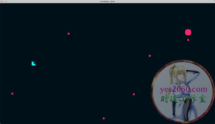Screen dimensions: 215x124
Task: Click the green Chinese text in the watermark
Action: coord(183,99)
